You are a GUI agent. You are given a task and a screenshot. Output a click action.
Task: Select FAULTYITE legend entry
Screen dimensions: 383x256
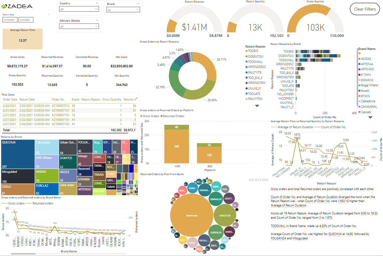coord(253,72)
